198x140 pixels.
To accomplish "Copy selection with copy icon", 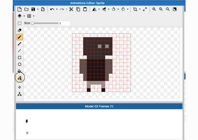I will coord(78,9).
